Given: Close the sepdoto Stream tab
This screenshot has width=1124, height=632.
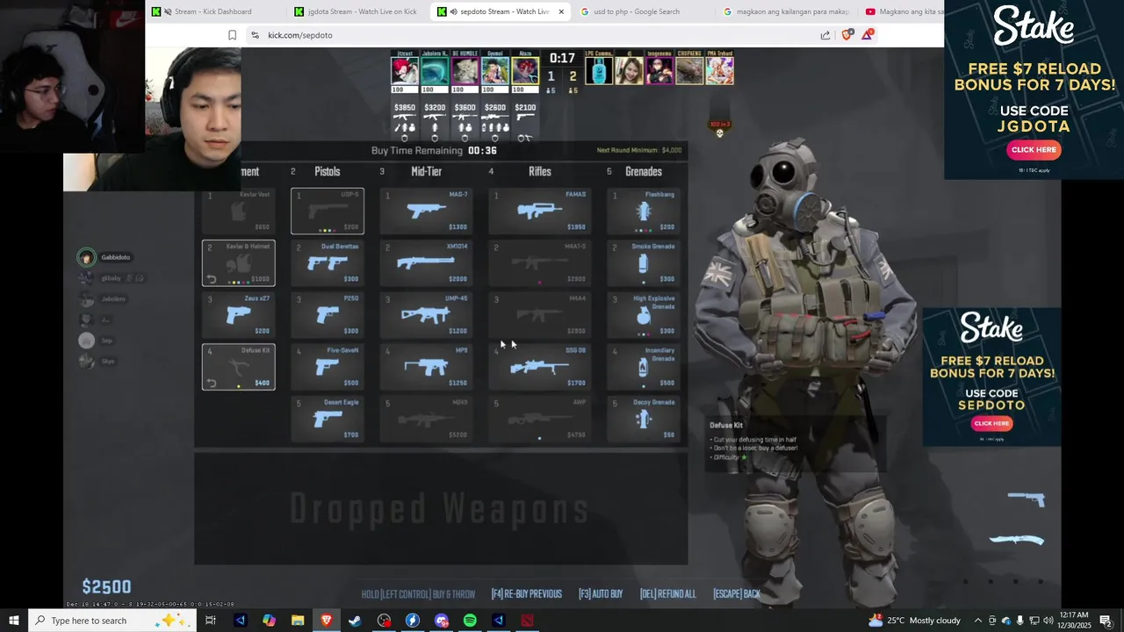Looking at the screenshot, I should point(561,11).
